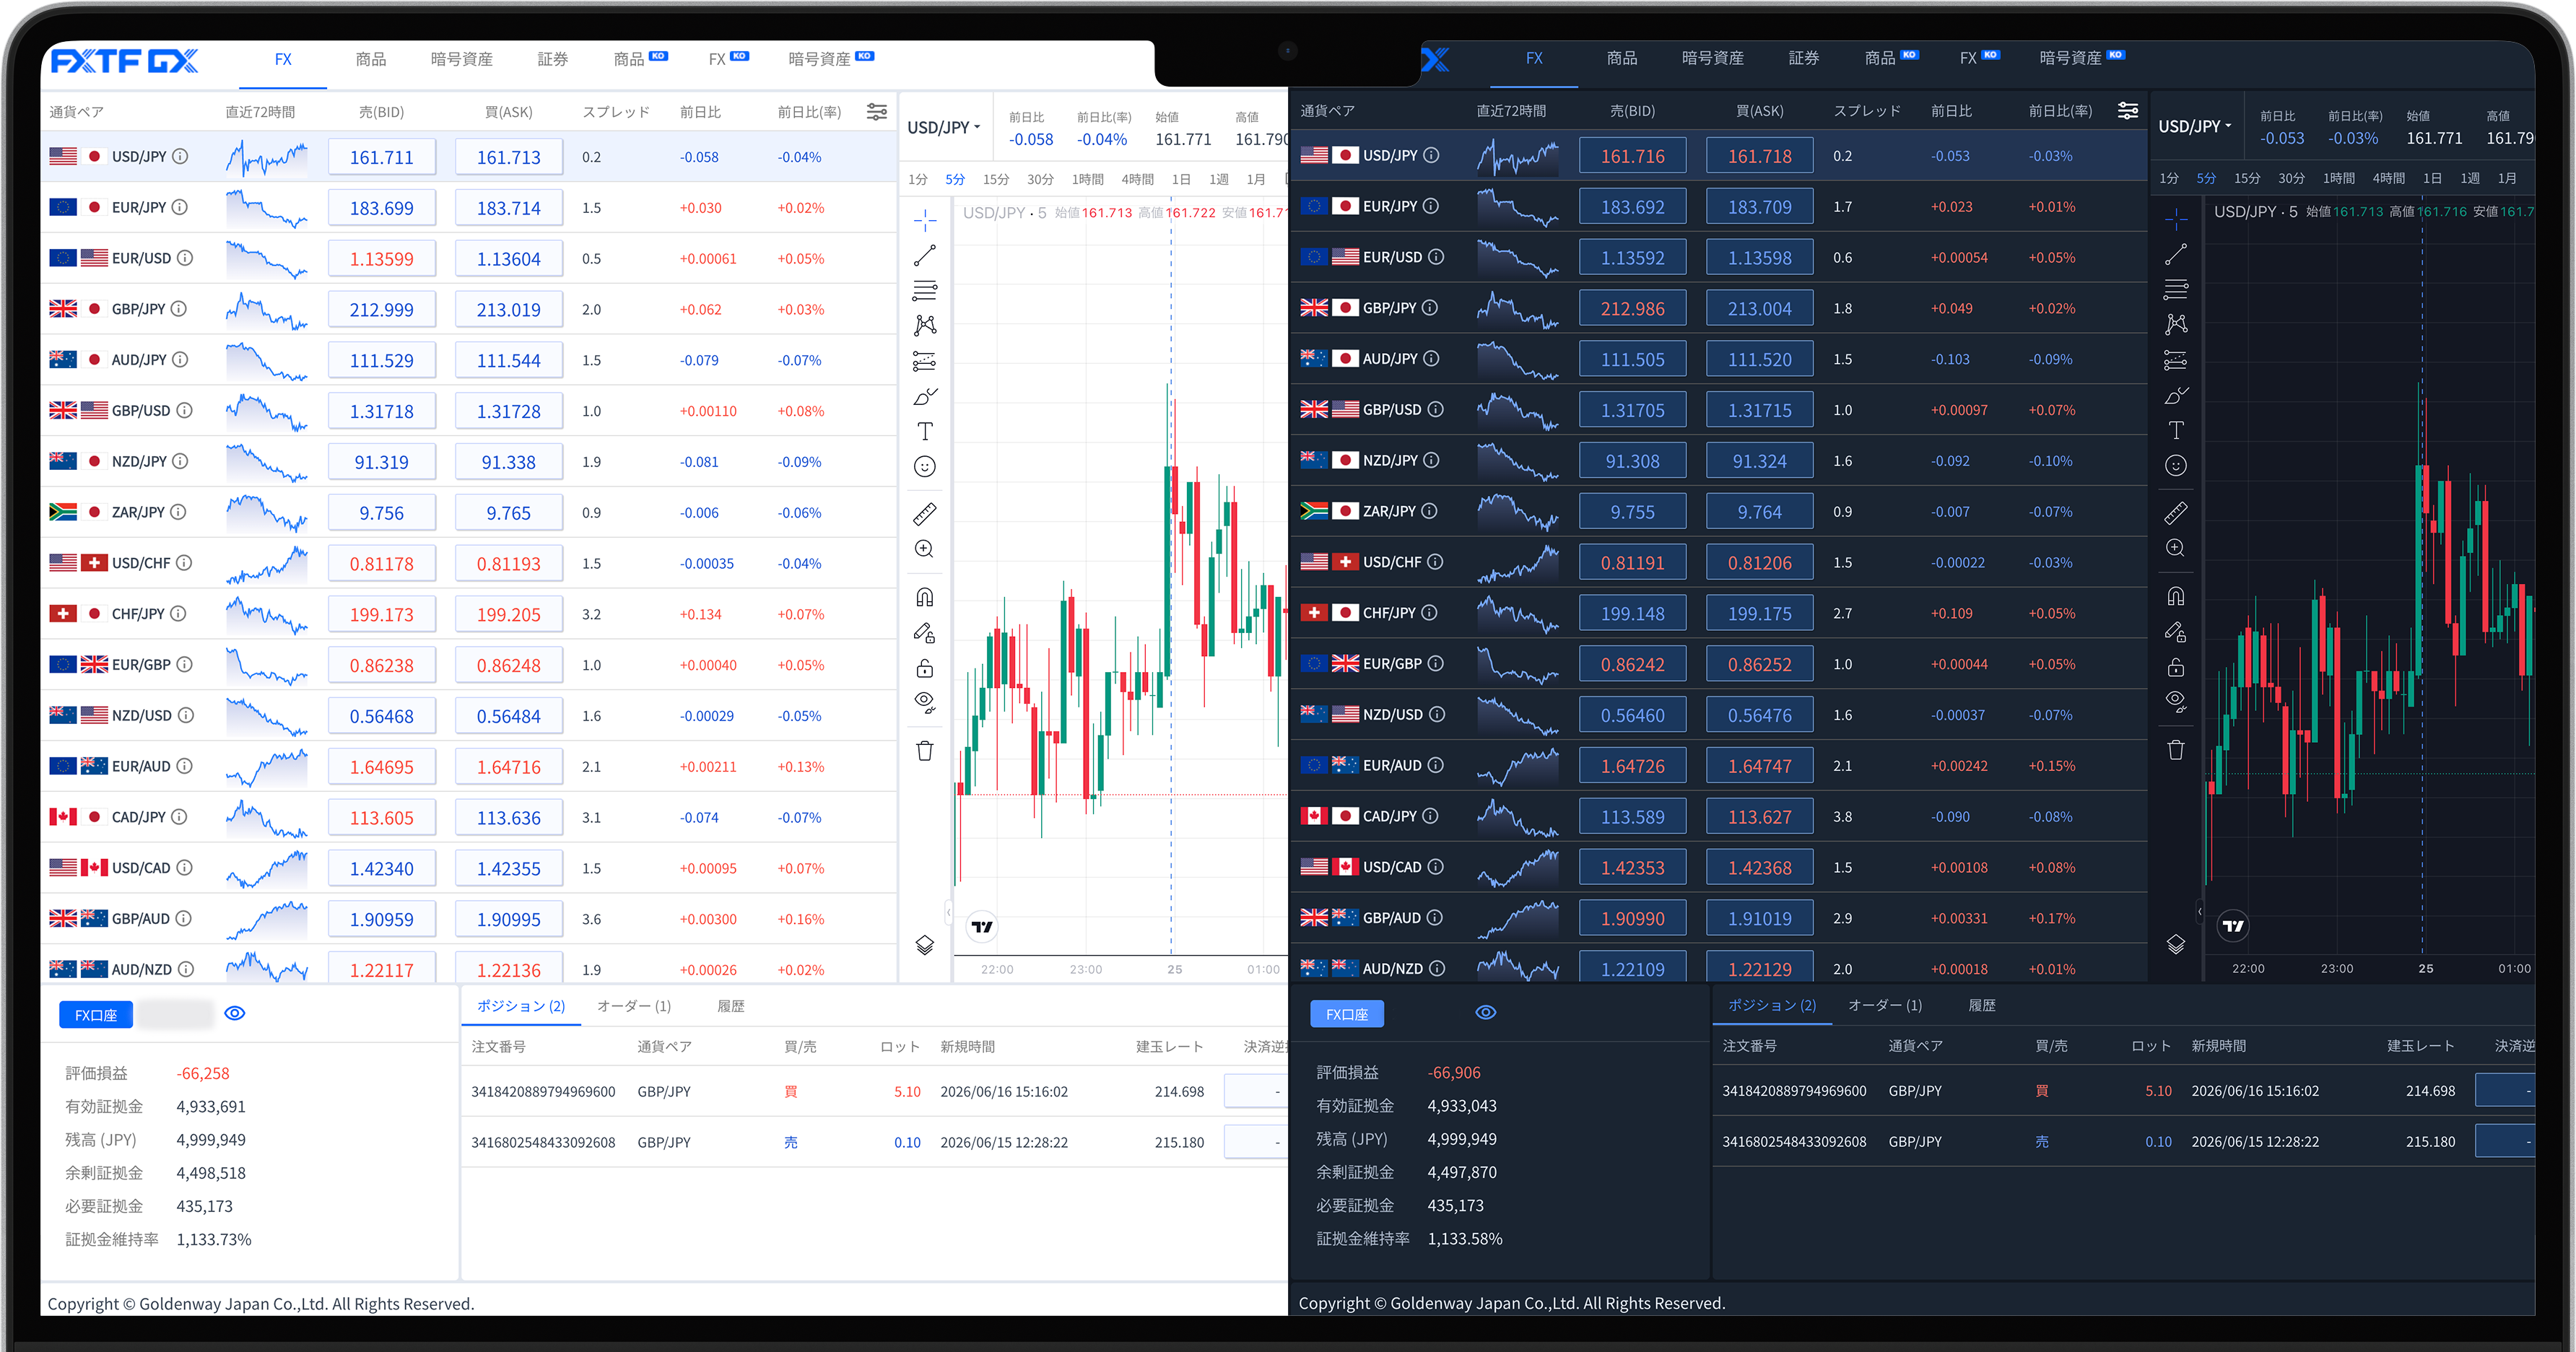
Task: Open 商品 tab in light-theme header
Action: click(x=371, y=59)
